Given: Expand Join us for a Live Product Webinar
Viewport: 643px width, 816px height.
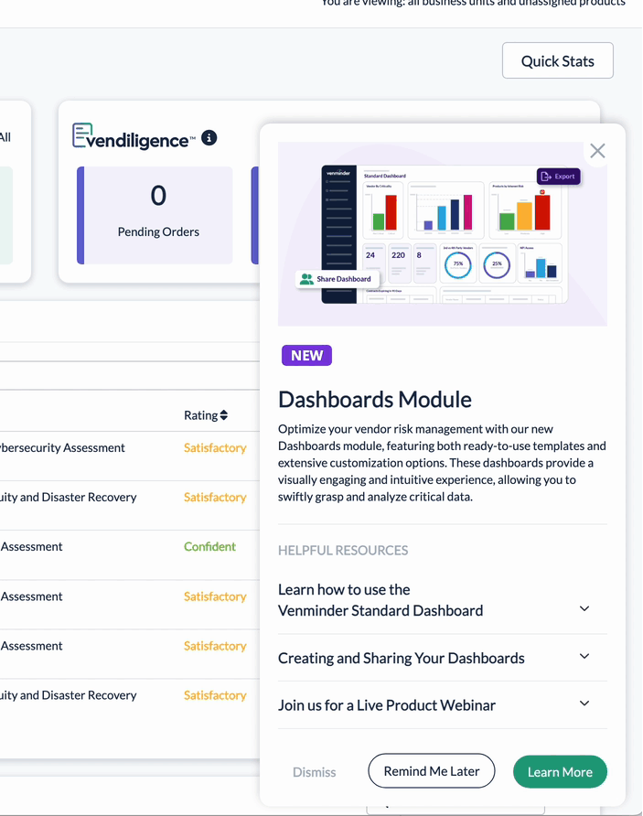Looking at the screenshot, I should click(442, 705).
